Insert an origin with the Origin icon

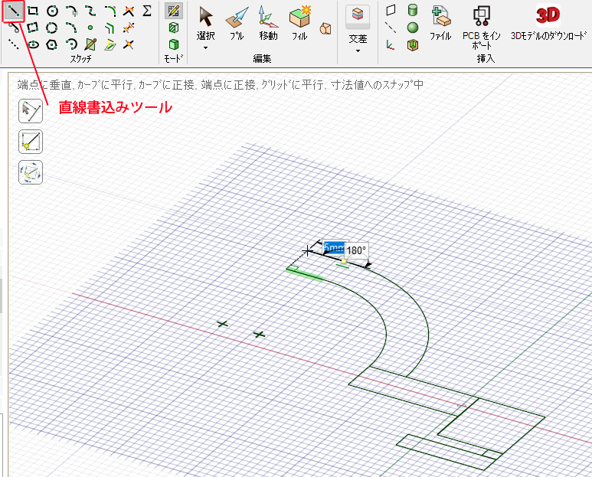(x=391, y=45)
